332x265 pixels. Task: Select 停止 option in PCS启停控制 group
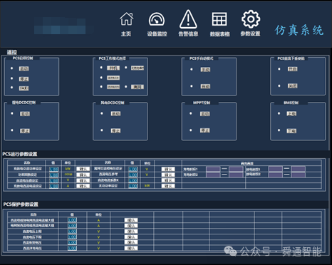(x=24, y=79)
